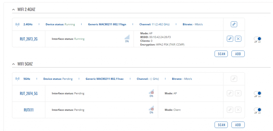This screenshot has height=131, width=273.
Task: Click the 2.4GHz antenna icon
Action: [x=17, y=24]
